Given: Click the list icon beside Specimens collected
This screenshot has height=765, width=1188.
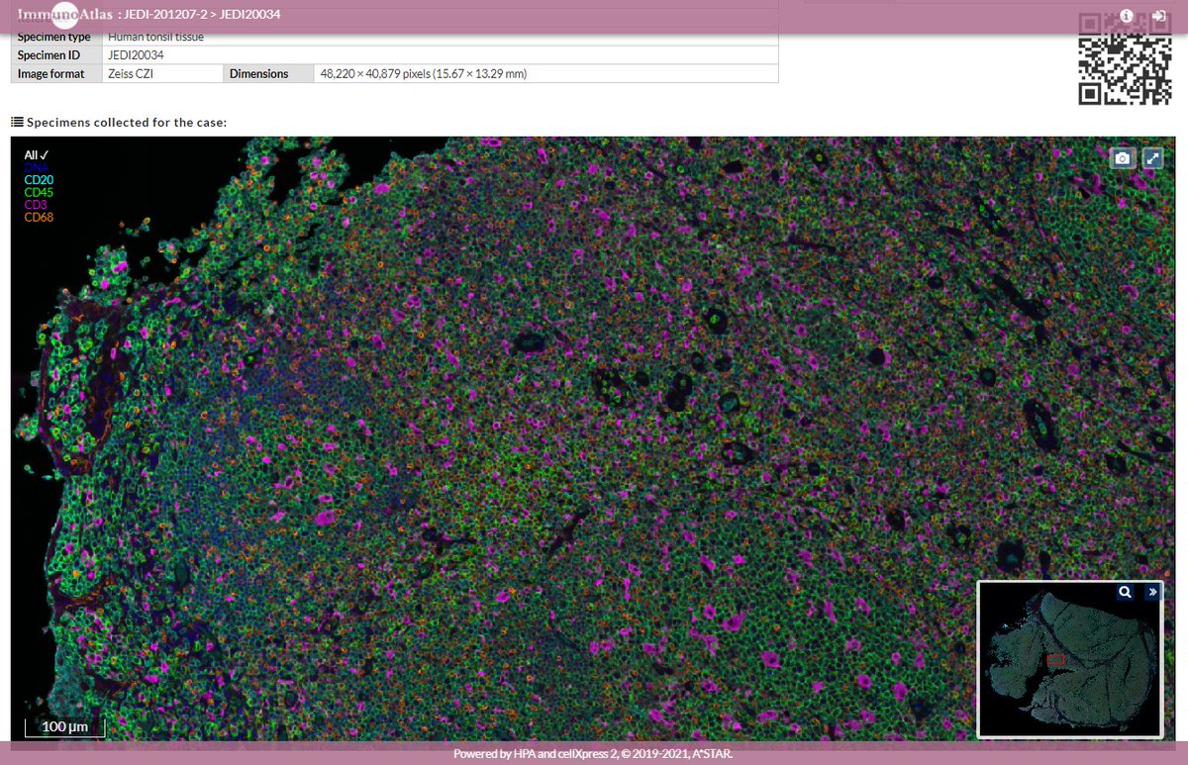Looking at the screenshot, I should pos(17,122).
